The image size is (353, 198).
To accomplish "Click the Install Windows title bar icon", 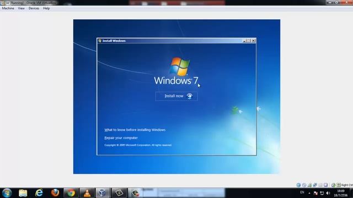I will point(100,41).
